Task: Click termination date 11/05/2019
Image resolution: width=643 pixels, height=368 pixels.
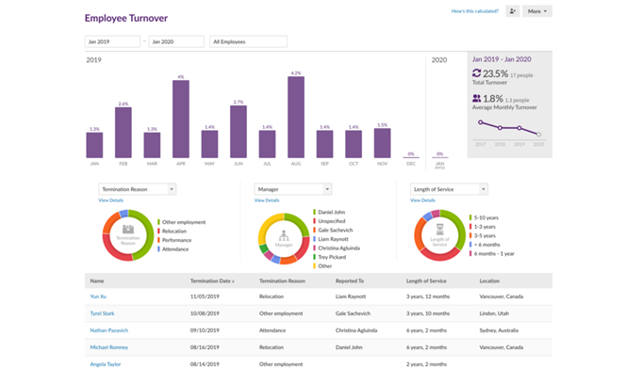Action: (x=205, y=296)
